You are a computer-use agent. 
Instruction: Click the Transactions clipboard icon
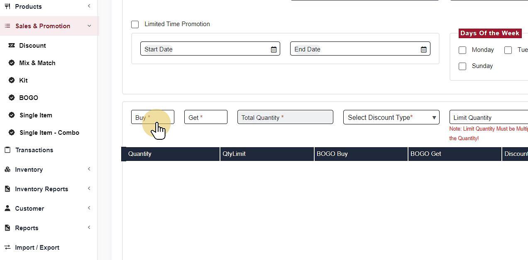7,150
